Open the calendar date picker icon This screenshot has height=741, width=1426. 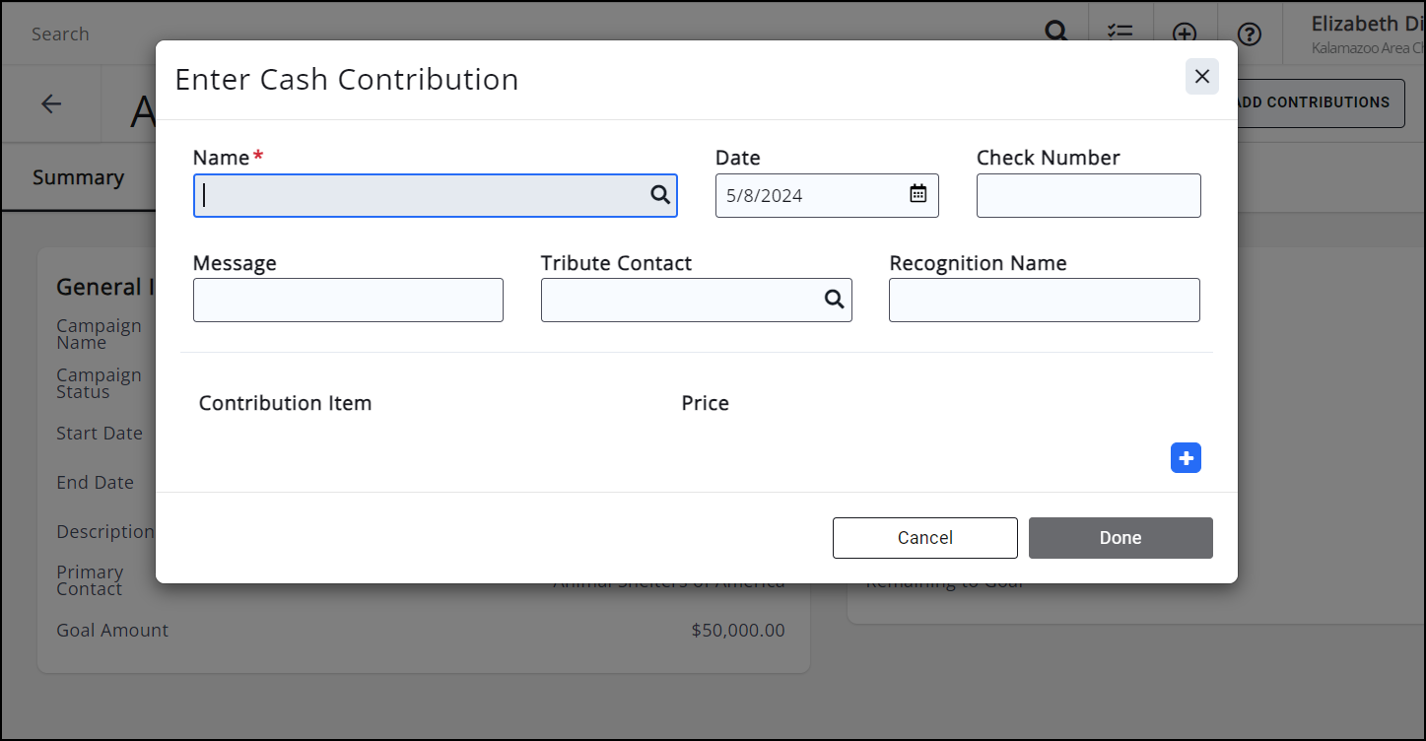(x=917, y=194)
